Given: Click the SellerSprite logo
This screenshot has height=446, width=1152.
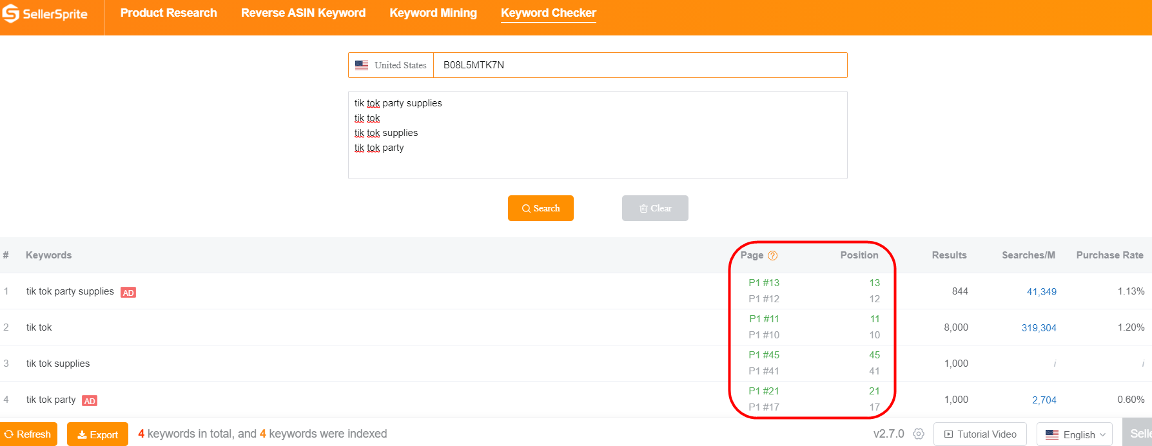Looking at the screenshot, I should tap(44, 14).
